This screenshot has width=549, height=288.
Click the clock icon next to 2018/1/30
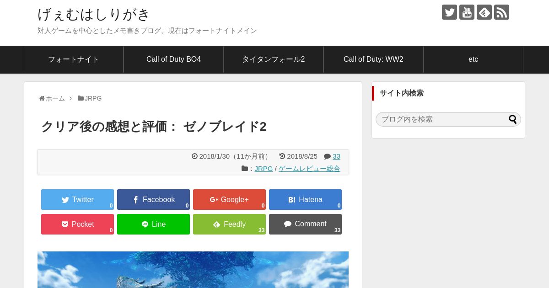(194, 156)
